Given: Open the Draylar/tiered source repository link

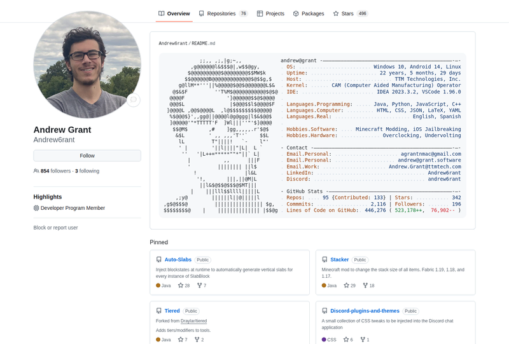Looking at the screenshot, I should pyautogui.click(x=193, y=321).
